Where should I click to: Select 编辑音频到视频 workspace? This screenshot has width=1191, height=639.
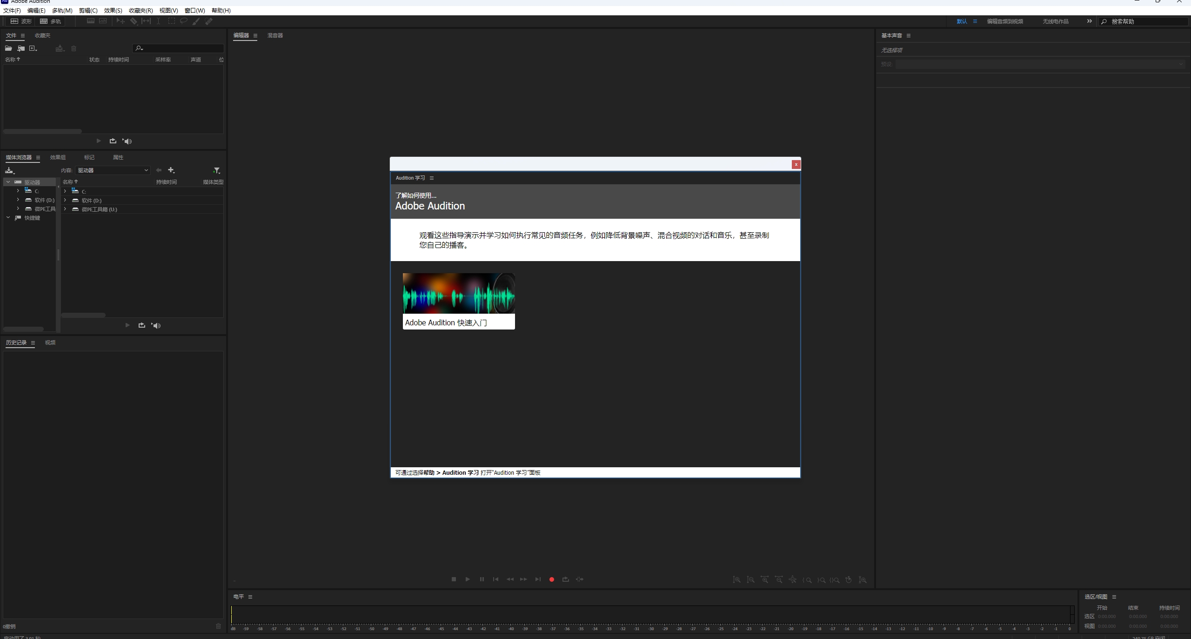click(1004, 21)
